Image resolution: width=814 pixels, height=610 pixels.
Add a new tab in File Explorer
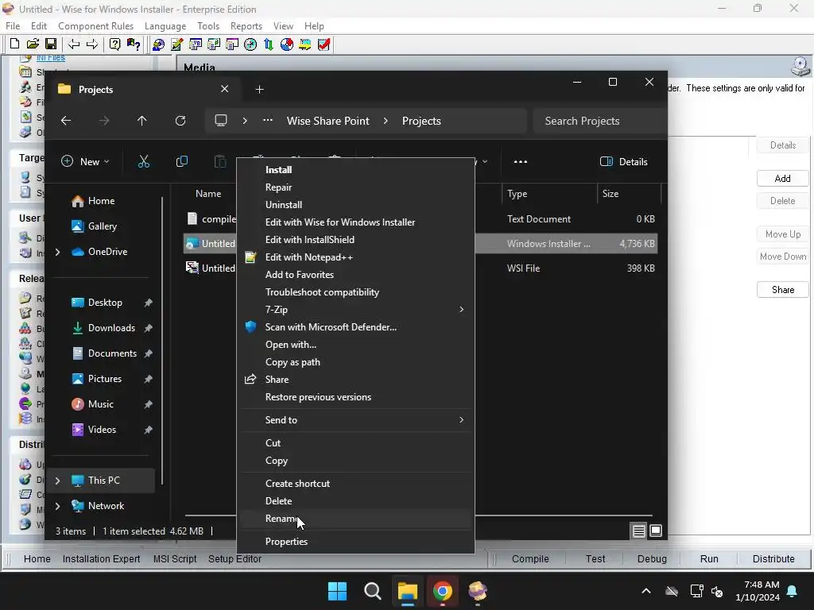260,90
